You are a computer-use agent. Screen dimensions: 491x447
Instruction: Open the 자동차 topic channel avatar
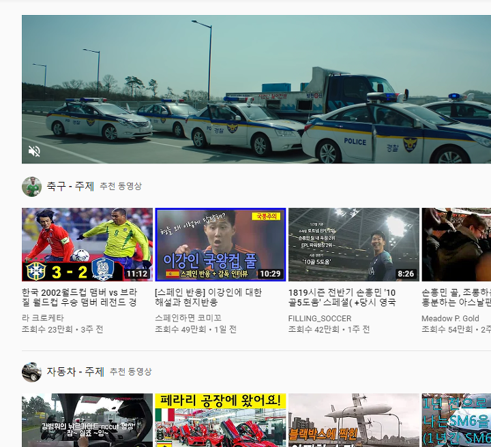(31, 372)
